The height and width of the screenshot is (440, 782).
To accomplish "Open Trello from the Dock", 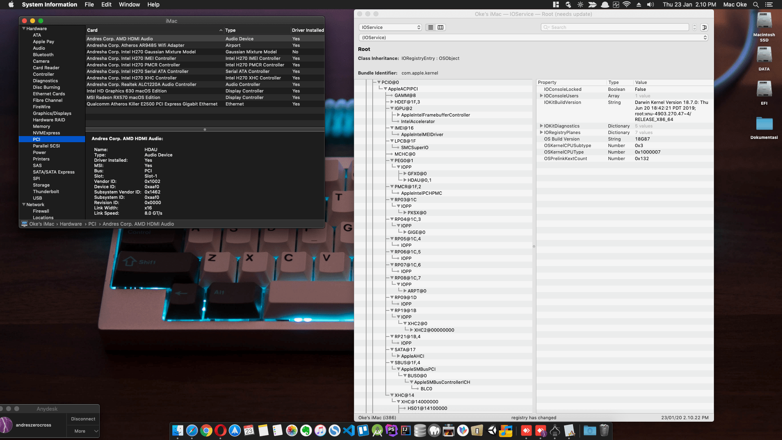I will (363, 430).
